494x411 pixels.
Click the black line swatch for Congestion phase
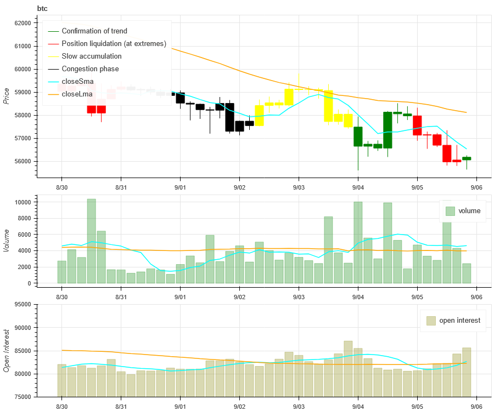point(53,69)
